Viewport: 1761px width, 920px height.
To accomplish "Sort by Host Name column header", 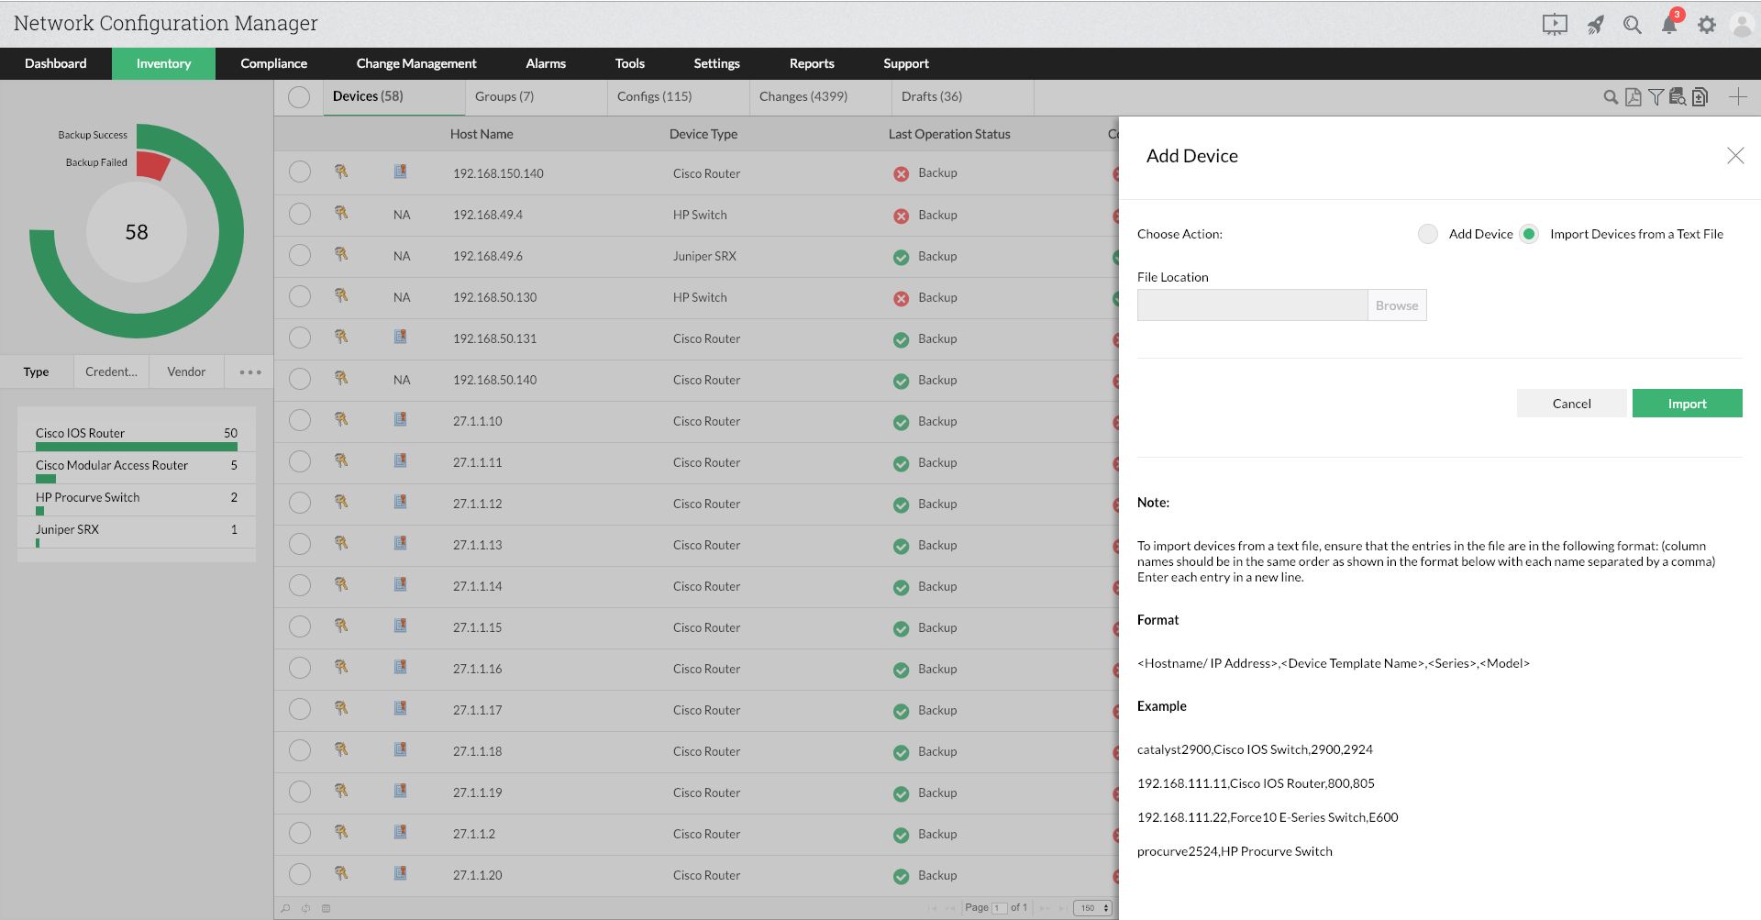I will click(482, 134).
